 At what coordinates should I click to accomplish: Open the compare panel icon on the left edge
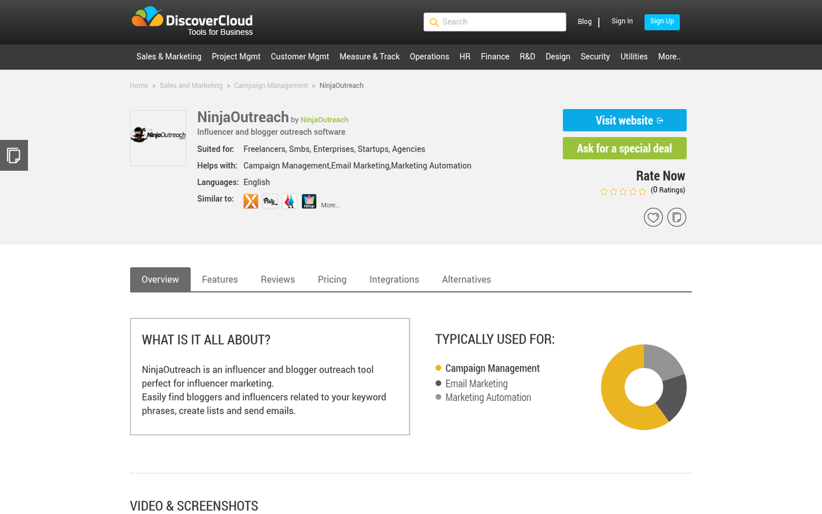point(14,155)
